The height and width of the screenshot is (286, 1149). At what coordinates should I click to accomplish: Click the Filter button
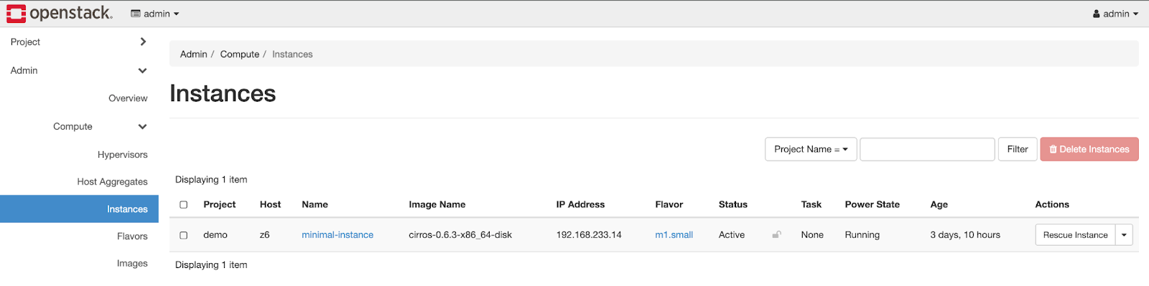pos(1018,149)
